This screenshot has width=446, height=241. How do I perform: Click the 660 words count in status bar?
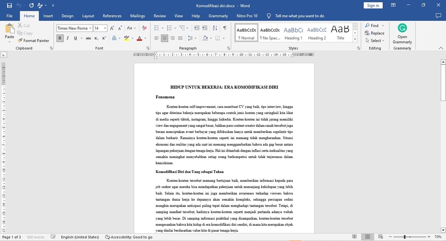36,237
